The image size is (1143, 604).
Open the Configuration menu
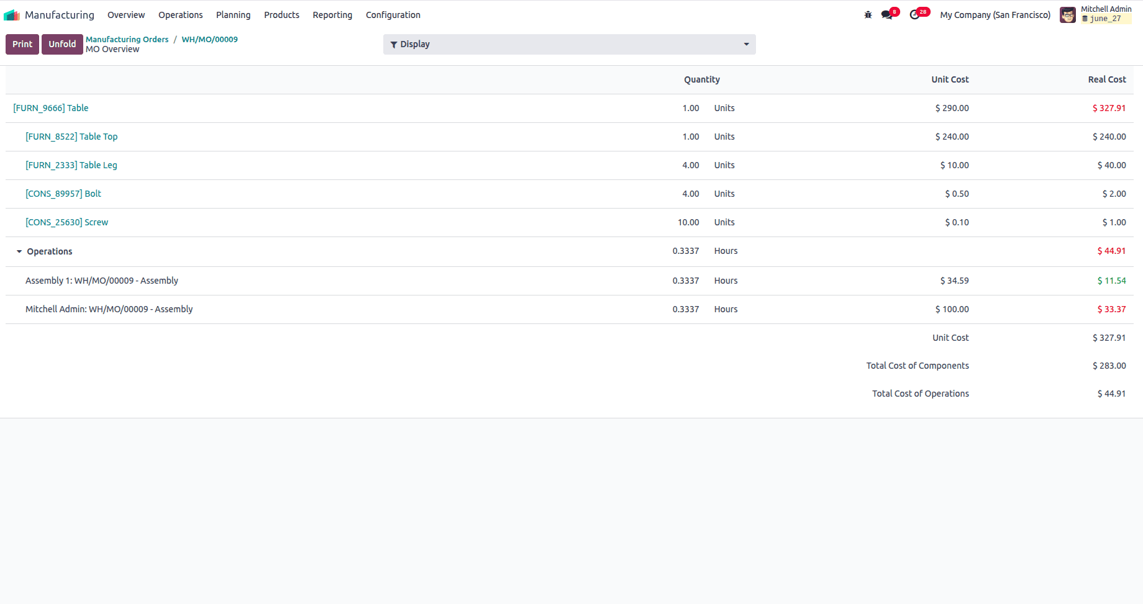[393, 15]
